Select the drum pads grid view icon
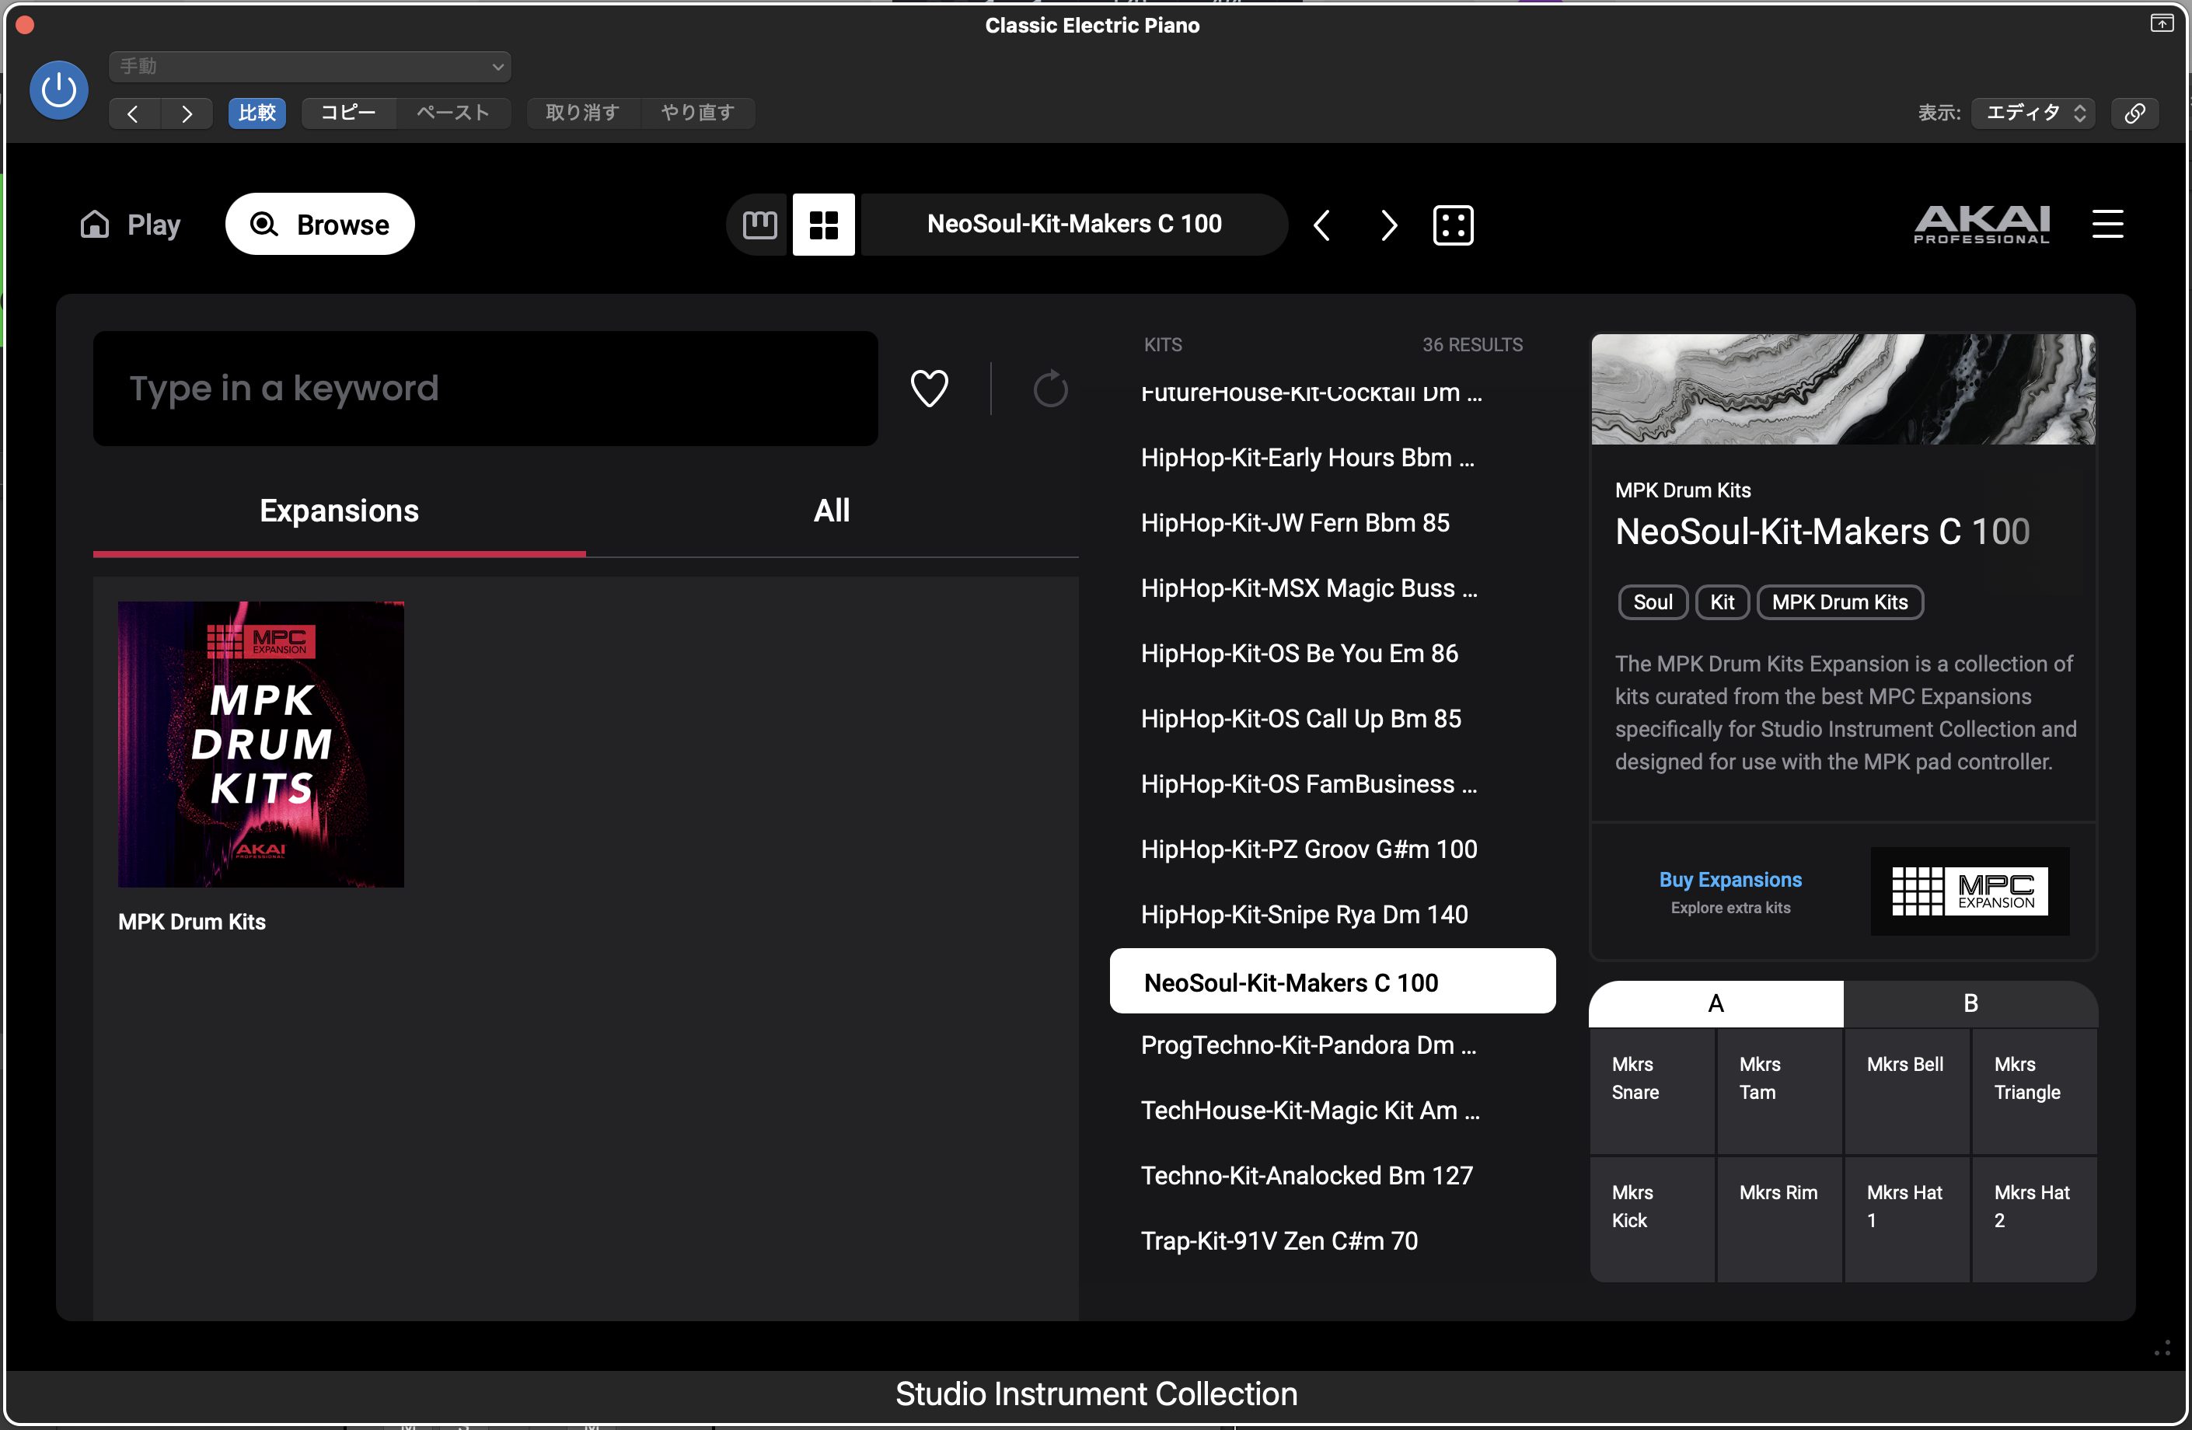 coord(823,225)
